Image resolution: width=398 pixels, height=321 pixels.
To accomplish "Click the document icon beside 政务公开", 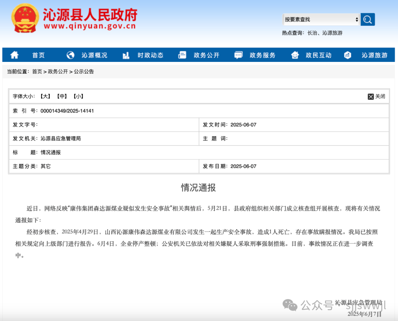I will tap(182, 55).
